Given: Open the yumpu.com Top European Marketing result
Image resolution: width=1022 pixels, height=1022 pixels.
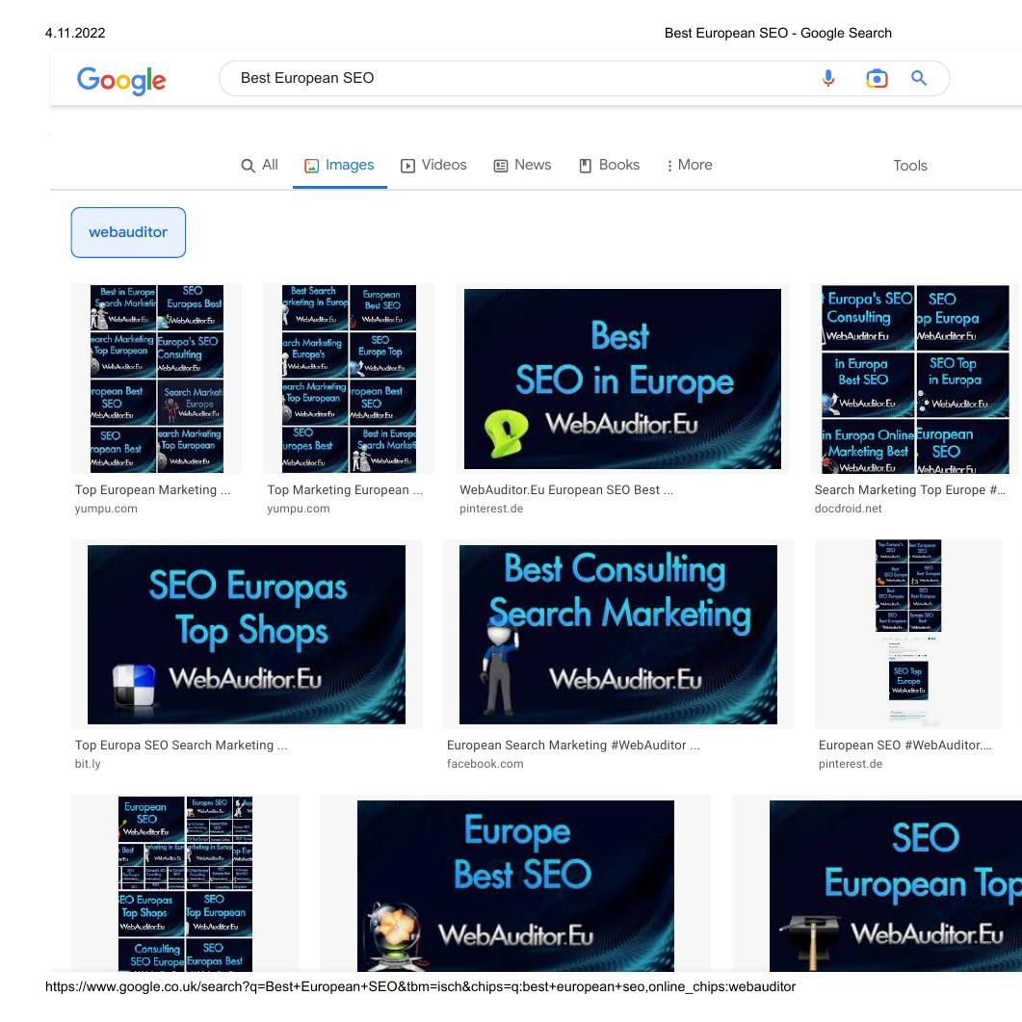Looking at the screenshot, I should coord(156,378).
